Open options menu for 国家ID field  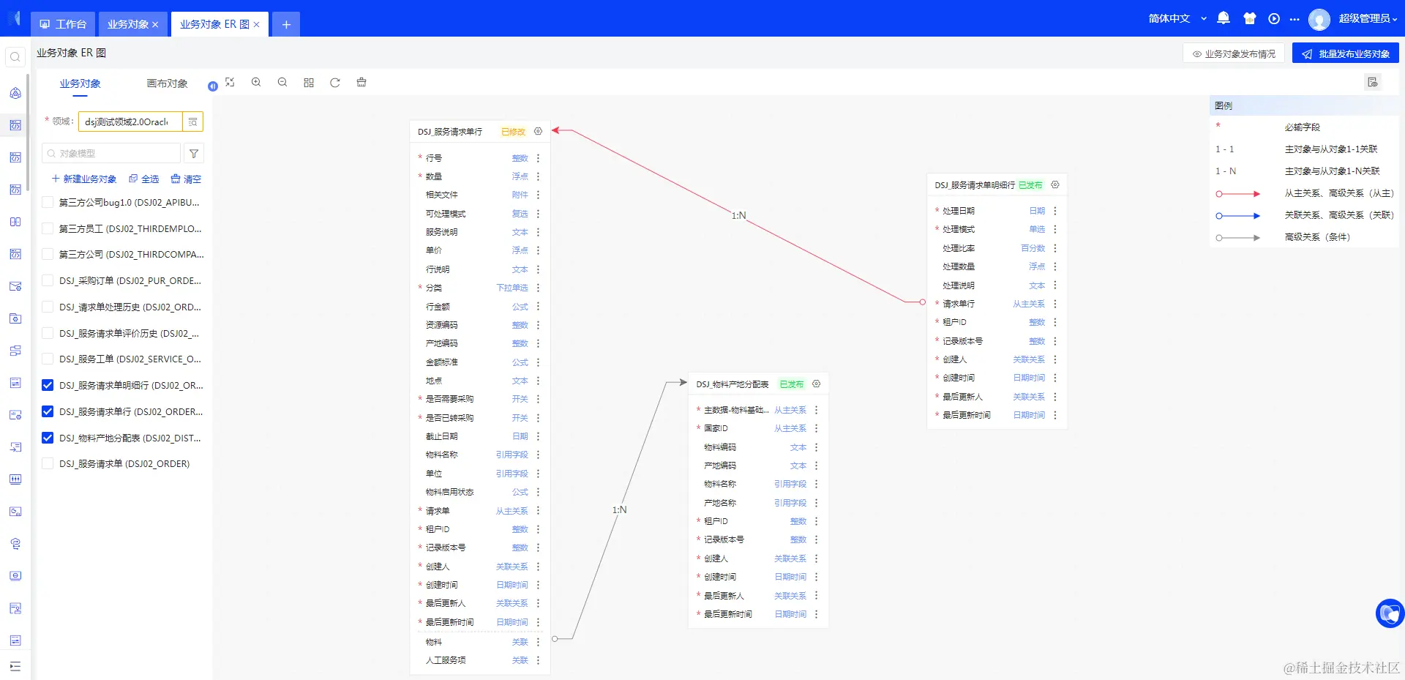[817, 428]
